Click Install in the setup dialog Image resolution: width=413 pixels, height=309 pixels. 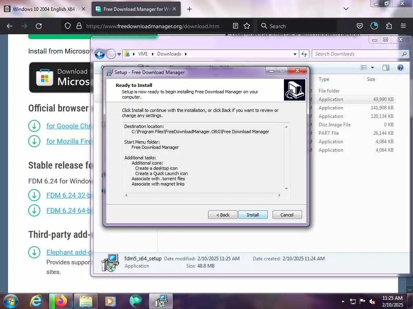click(x=253, y=215)
